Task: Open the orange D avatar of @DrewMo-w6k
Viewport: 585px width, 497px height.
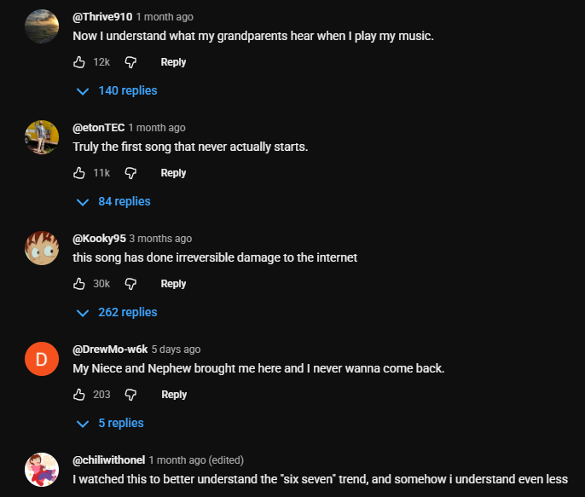Action: coord(42,359)
